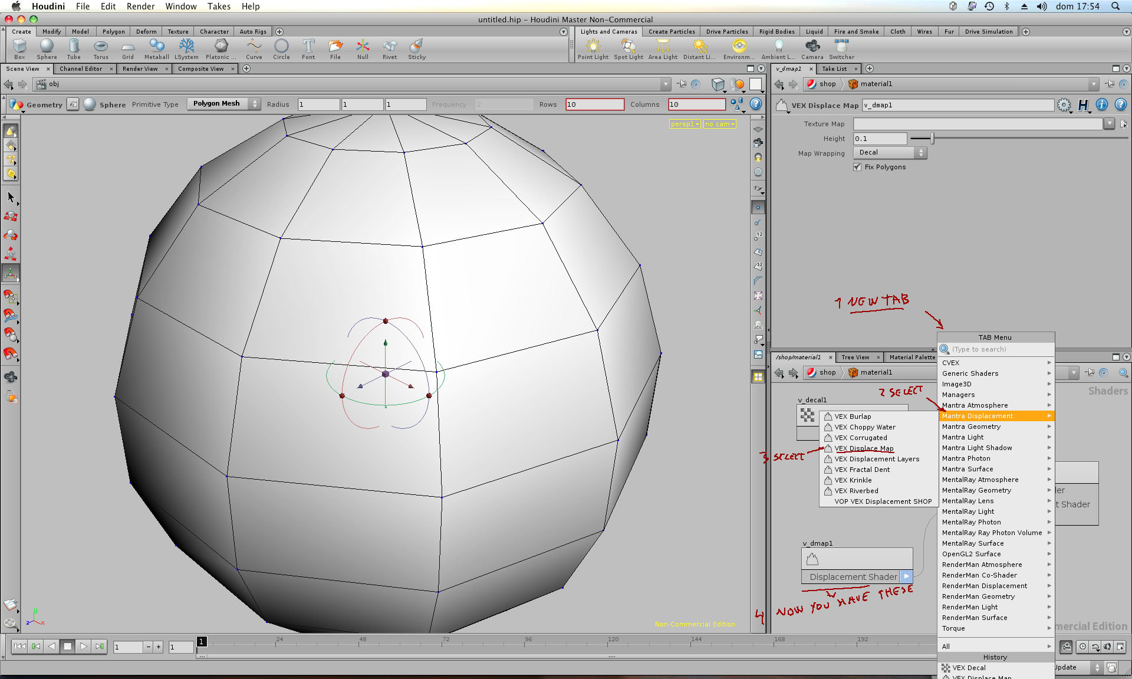This screenshot has height=679, width=1132.
Task: Open the Apple menu
Action: tap(15, 6)
